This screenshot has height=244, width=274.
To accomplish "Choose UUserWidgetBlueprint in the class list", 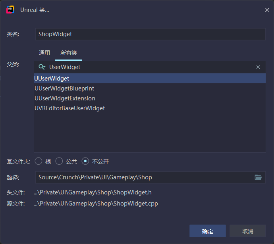I will click(150, 88).
